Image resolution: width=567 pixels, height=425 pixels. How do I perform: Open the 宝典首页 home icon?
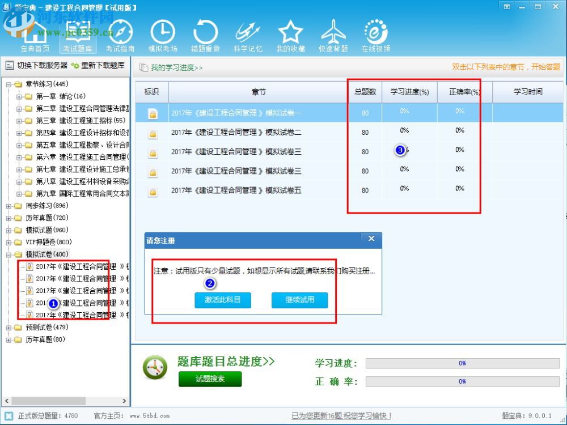pyautogui.click(x=34, y=32)
